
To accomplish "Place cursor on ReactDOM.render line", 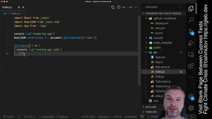I will coord(55,38).
